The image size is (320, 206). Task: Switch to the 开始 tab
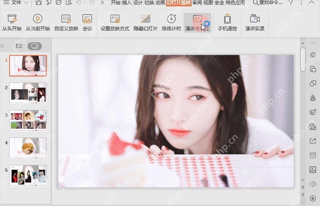point(115,3)
